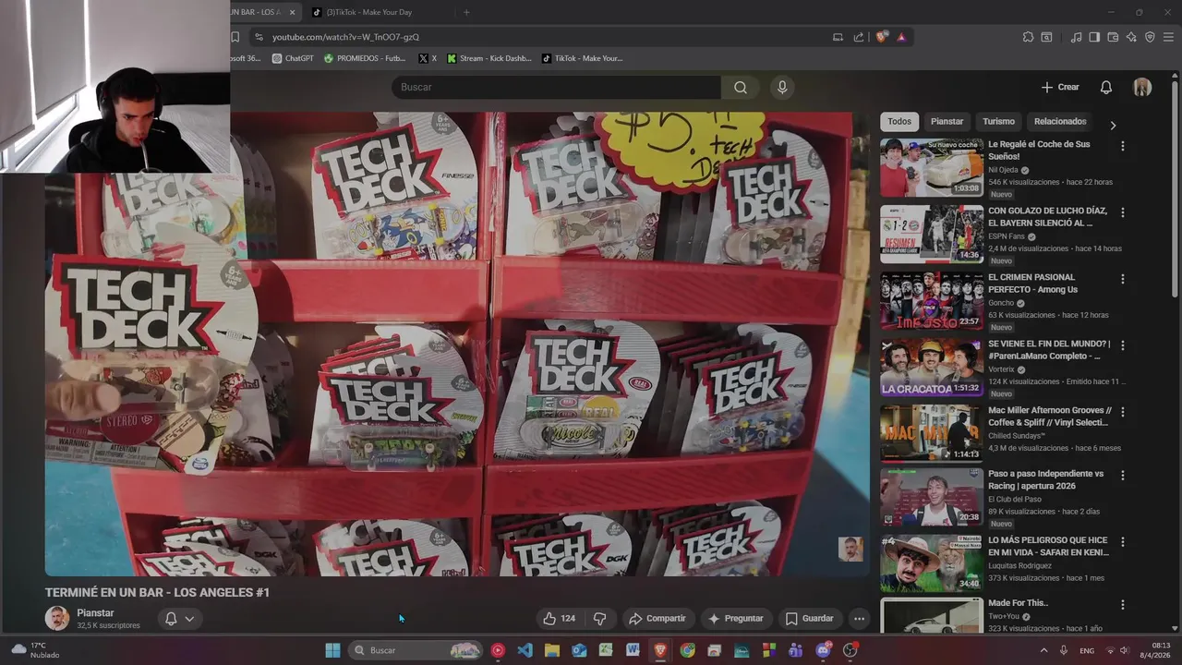This screenshot has width=1182, height=665.
Task: Open a new browser tab
Action: coord(466,12)
